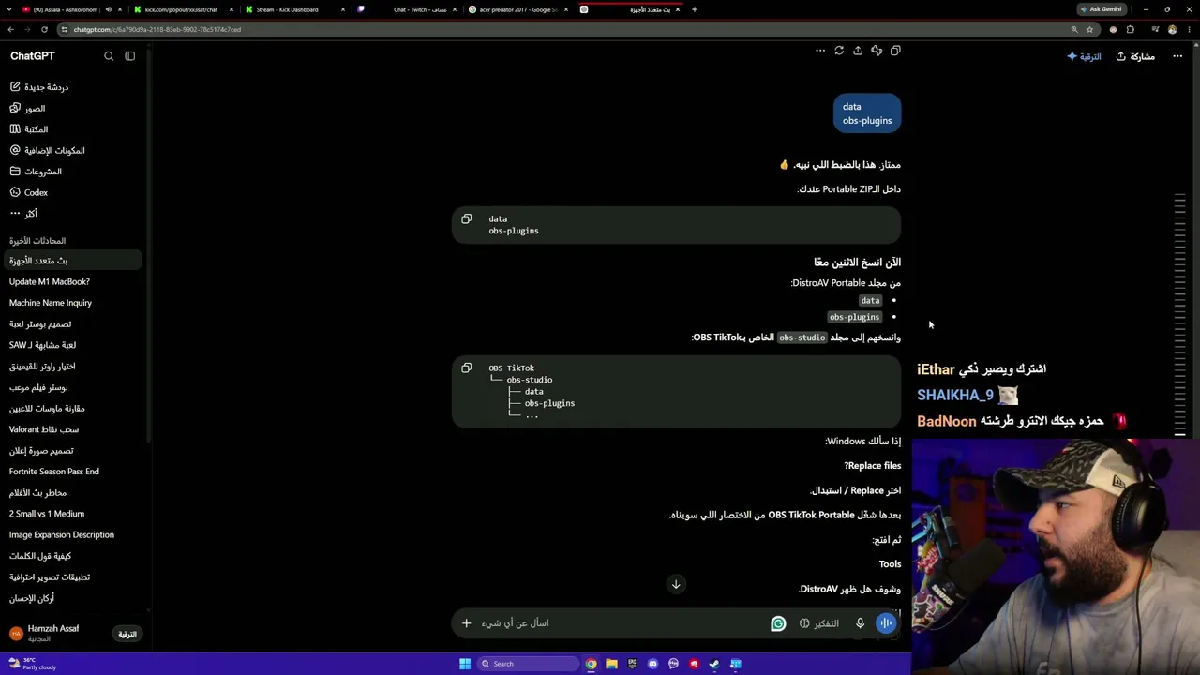Open Discord from the taskbar

tap(652, 664)
